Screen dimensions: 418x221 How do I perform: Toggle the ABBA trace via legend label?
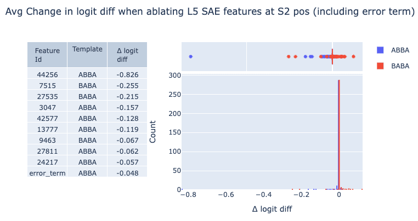pos(400,50)
